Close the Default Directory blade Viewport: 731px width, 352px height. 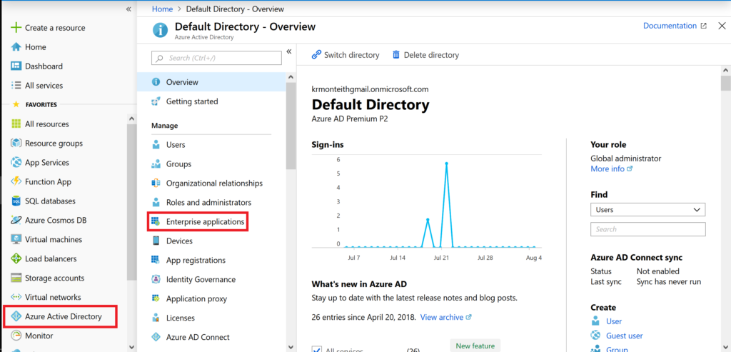722,26
